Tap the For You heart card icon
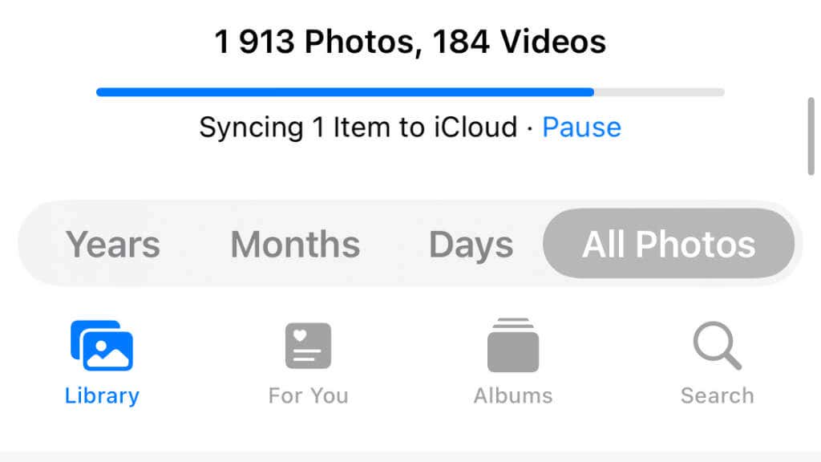The width and height of the screenshot is (821, 462). coord(308,346)
